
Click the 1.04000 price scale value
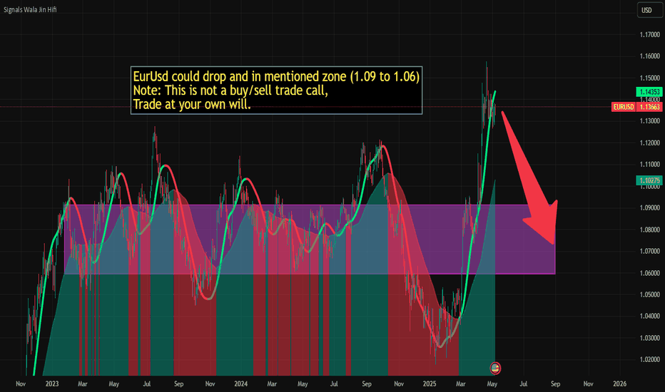coord(650,316)
